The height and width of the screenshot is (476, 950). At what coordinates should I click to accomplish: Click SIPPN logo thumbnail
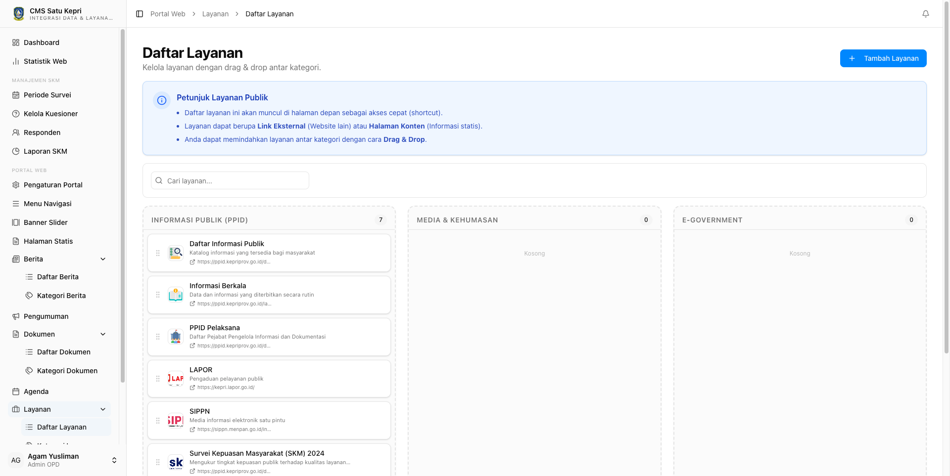click(176, 421)
